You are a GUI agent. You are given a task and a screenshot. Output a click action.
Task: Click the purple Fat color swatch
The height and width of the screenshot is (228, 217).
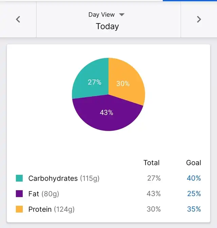19,194
